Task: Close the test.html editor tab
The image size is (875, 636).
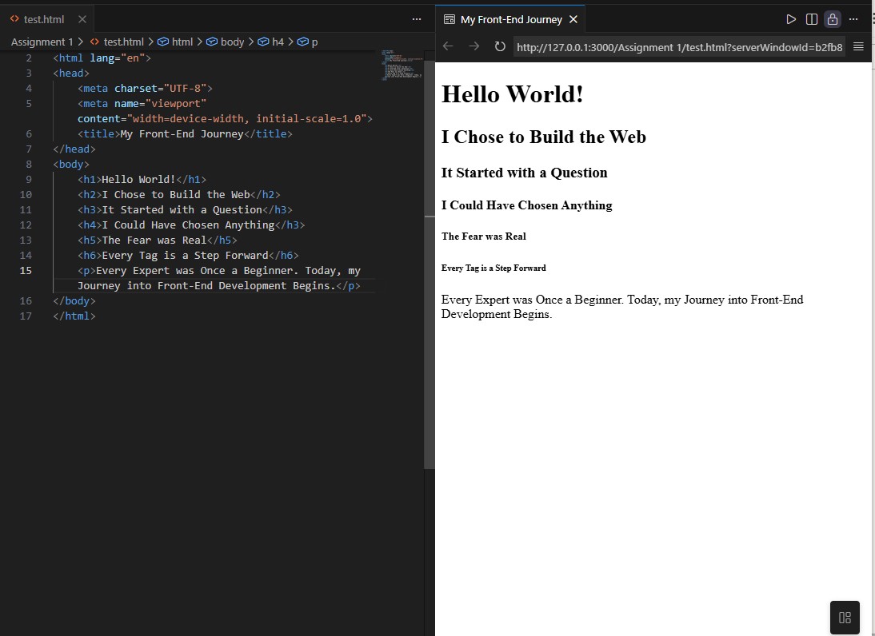Action: [x=82, y=19]
